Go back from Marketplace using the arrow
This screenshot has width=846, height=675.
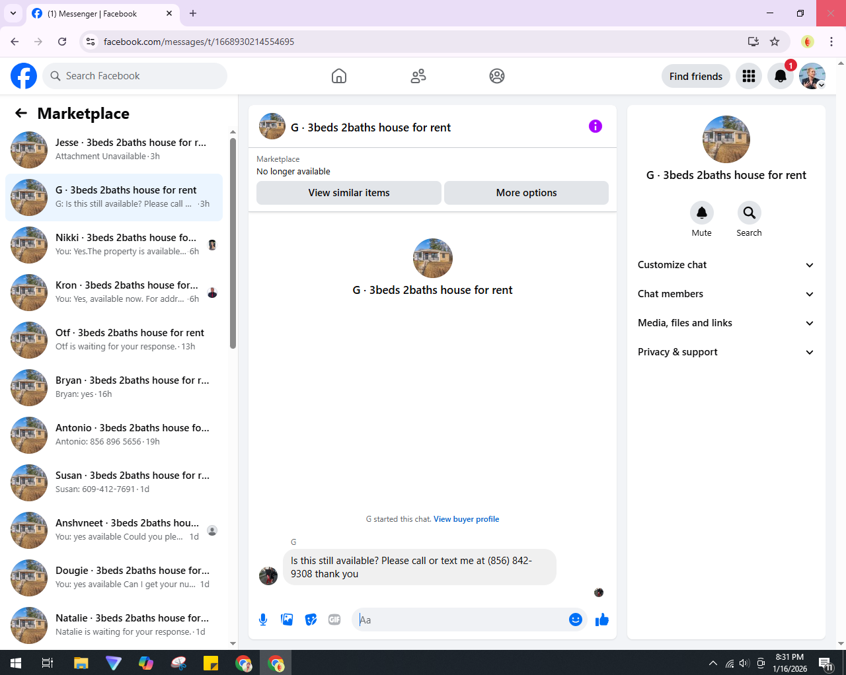click(x=21, y=113)
